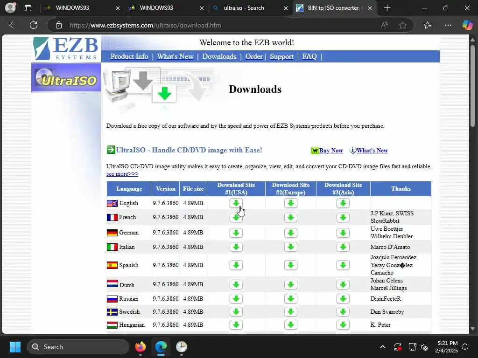Download Swedish version from Asia site
Image resolution: width=478 pixels, height=358 pixels.
pos(343,312)
